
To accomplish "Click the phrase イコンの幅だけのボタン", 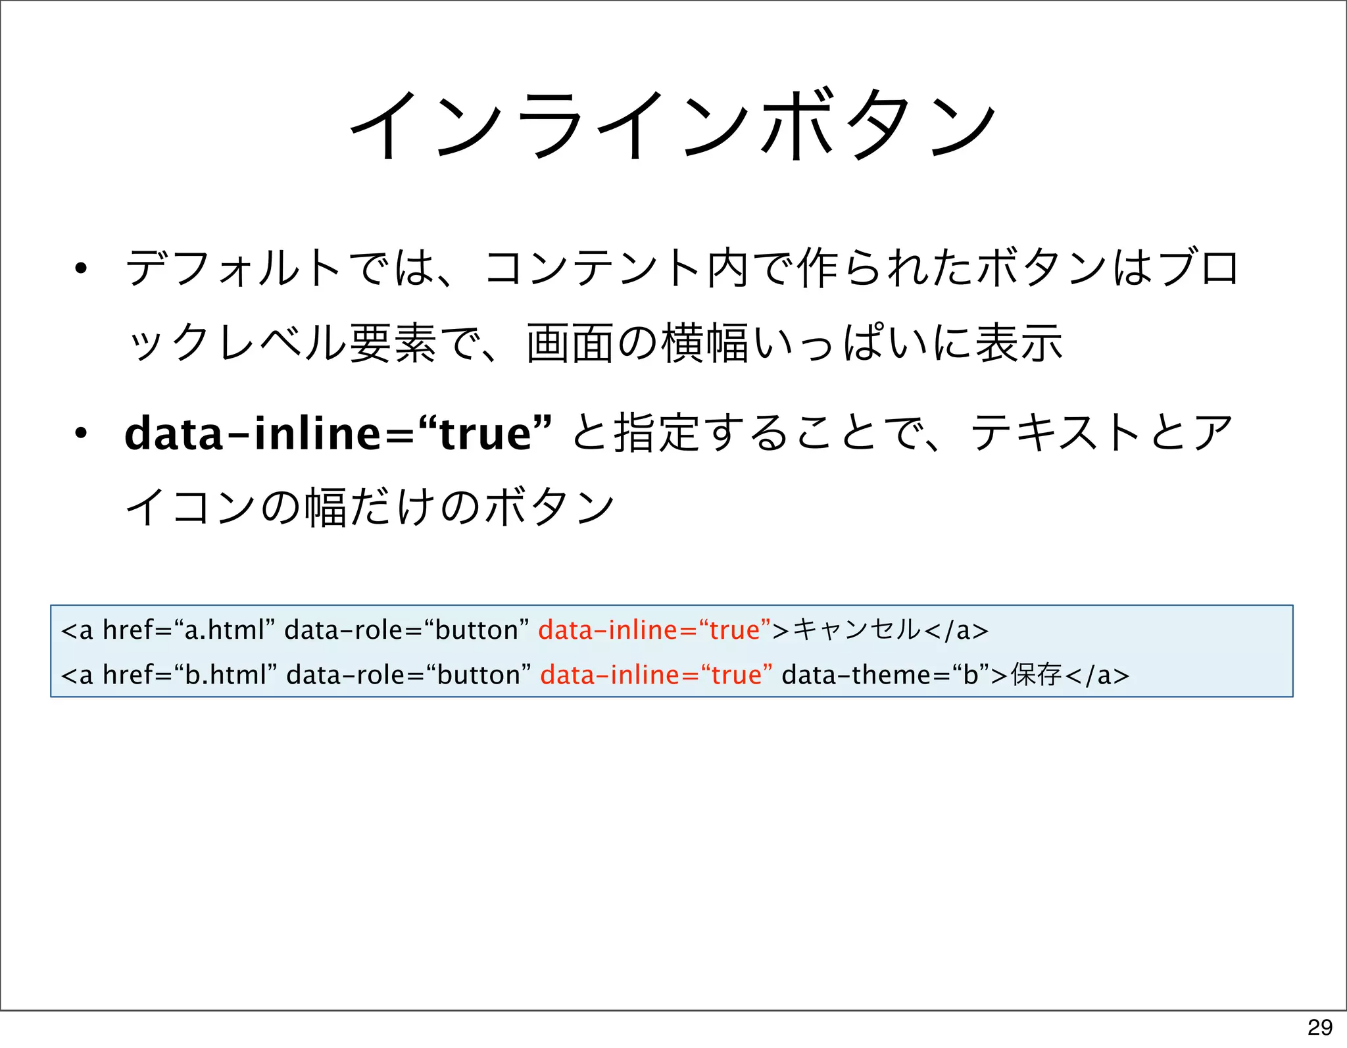I will (x=370, y=507).
